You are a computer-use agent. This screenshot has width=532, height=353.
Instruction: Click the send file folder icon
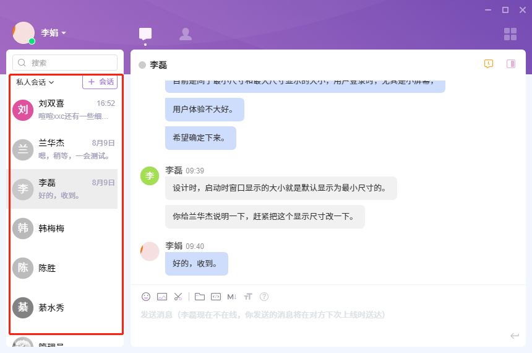199,297
